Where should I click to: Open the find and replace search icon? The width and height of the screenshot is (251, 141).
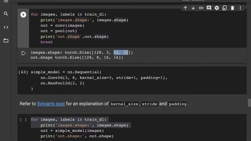tap(6, 14)
